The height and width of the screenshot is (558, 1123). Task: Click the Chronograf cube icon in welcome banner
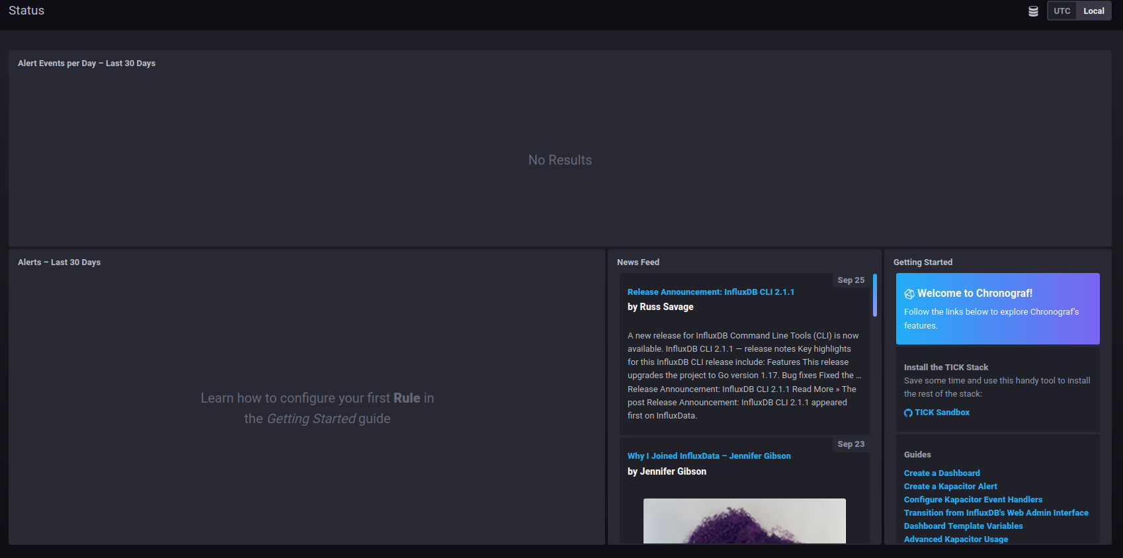coord(909,294)
